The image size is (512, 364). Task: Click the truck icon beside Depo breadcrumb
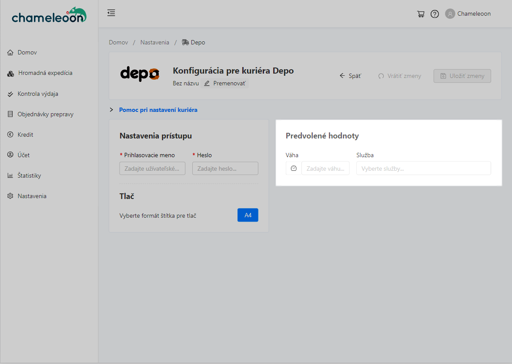(x=184, y=42)
